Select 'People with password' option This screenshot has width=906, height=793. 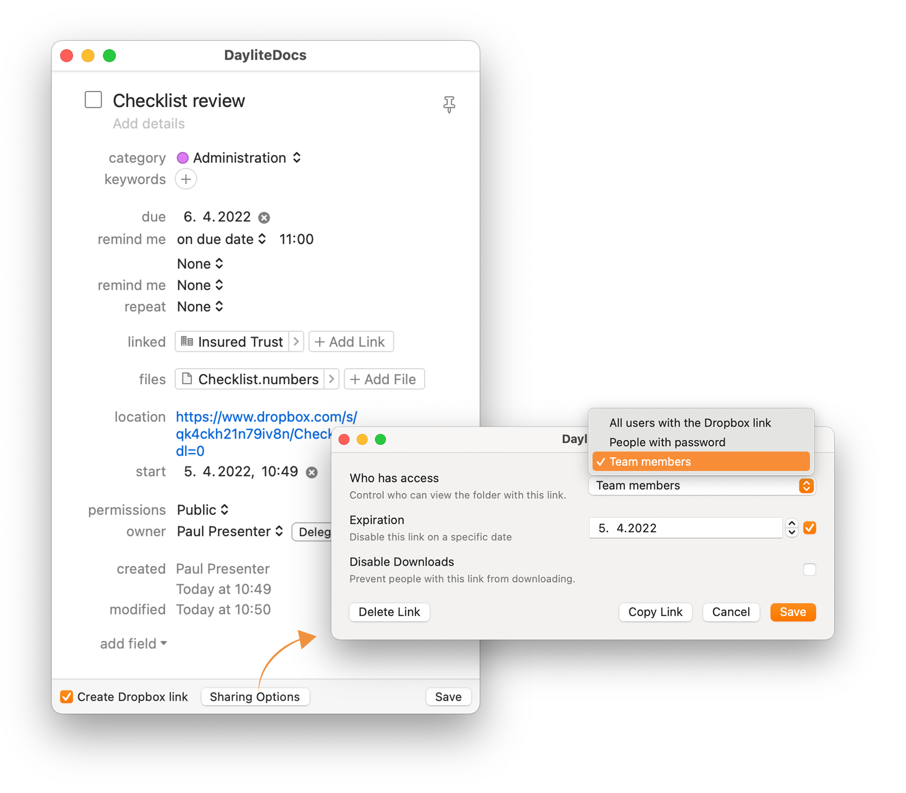(x=701, y=442)
